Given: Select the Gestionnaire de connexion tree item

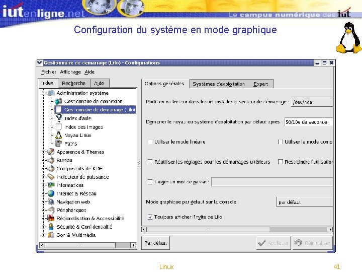Looking at the screenshot, I should 94,101.
